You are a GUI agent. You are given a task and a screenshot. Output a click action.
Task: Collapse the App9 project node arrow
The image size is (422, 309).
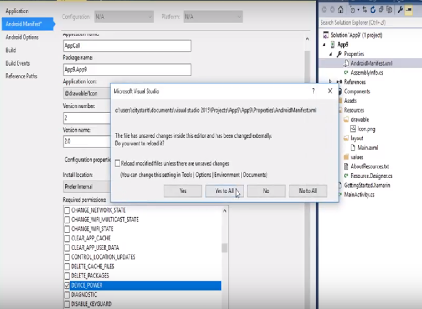[324, 45]
